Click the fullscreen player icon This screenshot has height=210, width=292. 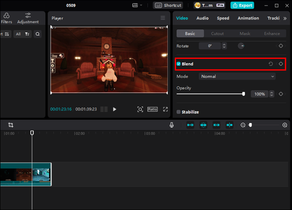(165, 109)
